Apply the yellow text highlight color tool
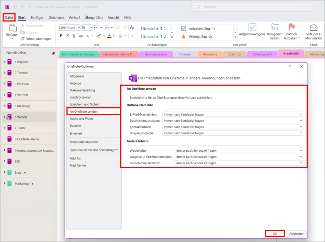This screenshot has width=325, height=242. pyautogui.click(x=99, y=35)
